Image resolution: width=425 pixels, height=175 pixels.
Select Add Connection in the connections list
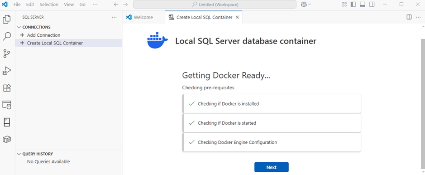click(43, 35)
